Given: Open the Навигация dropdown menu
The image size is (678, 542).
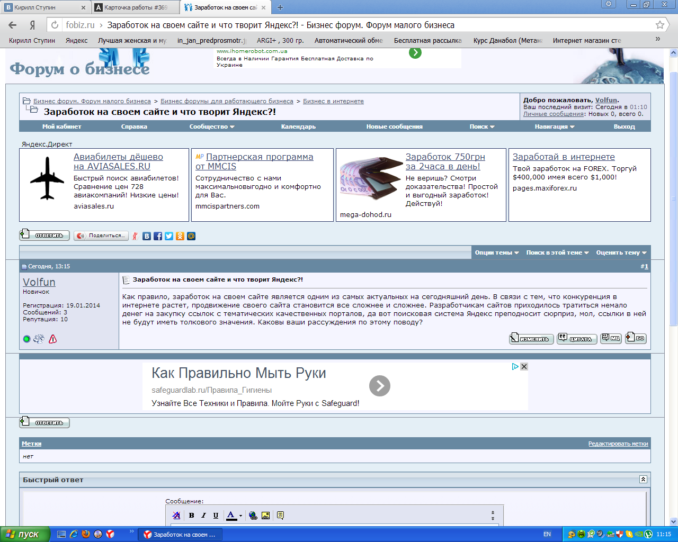Looking at the screenshot, I should [x=555, y=127].
